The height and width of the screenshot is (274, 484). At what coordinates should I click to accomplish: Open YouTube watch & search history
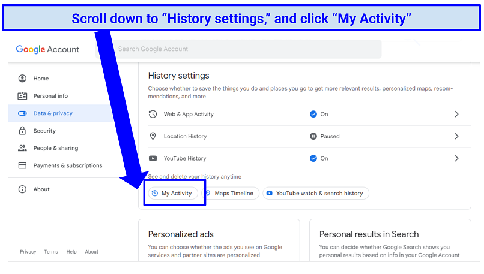click(x=316, y=193)
